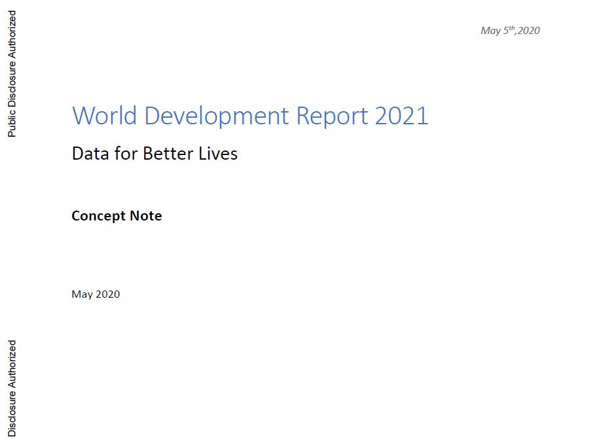Click "May" in the "May 2020" line
Screen dimensions: 611x439
pyautogui.click(x=82, y=294)
